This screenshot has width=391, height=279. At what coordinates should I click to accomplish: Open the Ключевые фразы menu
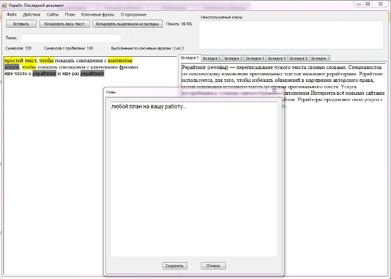click(x=98, y=15)
